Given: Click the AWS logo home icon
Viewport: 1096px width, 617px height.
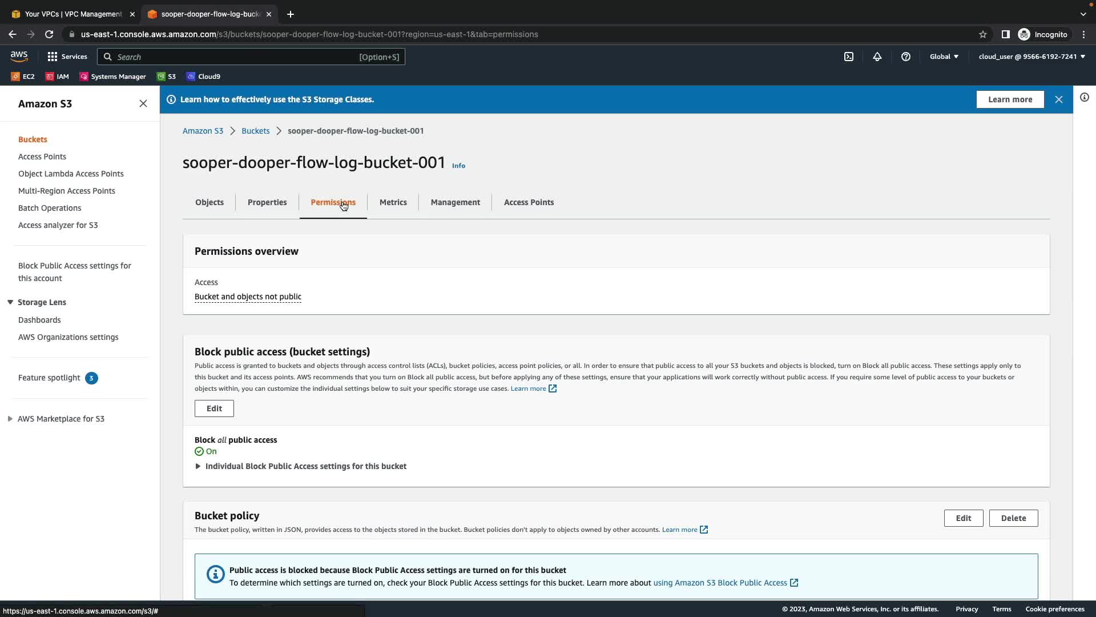Looking at the screenshot, I should (x=19, y=56).
